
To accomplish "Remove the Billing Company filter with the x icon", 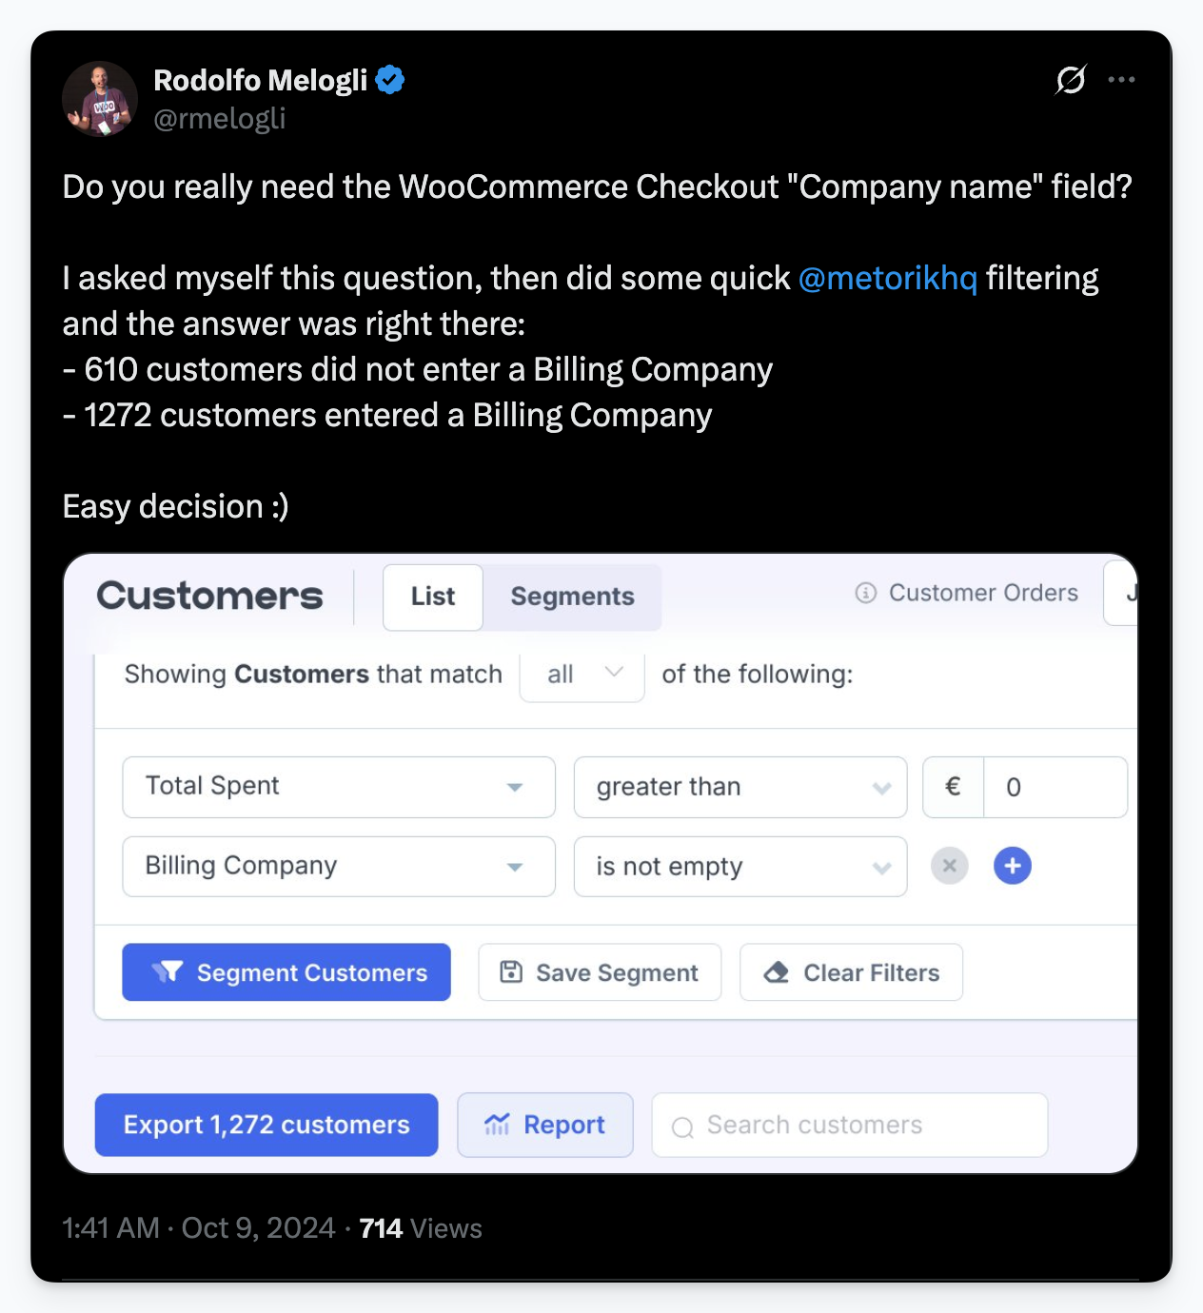I will click(x=948, y=866).
